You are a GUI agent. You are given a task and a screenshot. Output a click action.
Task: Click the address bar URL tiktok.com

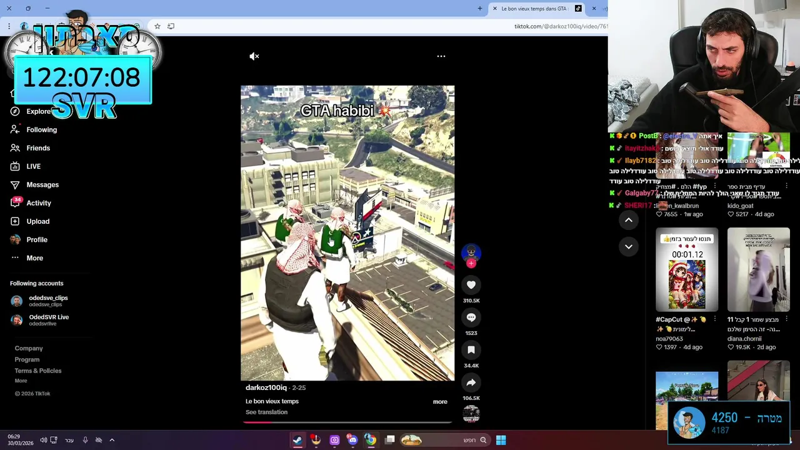click(x=560, y=26)
